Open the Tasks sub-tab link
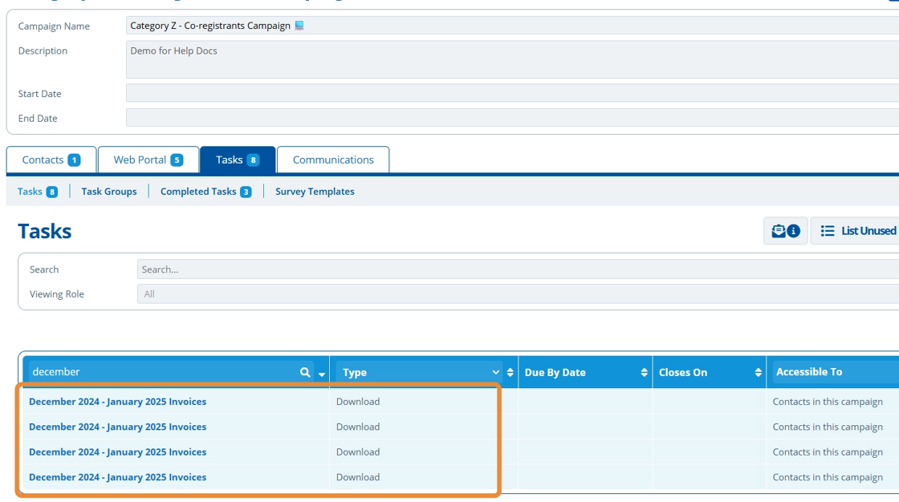This screenshot has width=899, height=502. (37, 192)
